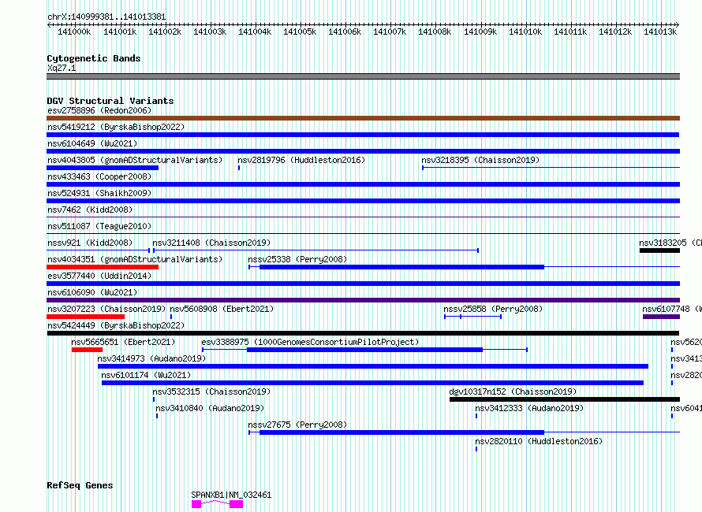Click the grey Xq27.1 cytogenetic band bar
This screenshot has height=512, width=702.
click(363, 76)
